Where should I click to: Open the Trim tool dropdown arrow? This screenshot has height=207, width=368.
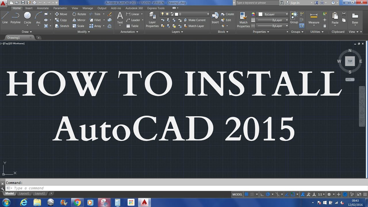[x=103, y=14]
